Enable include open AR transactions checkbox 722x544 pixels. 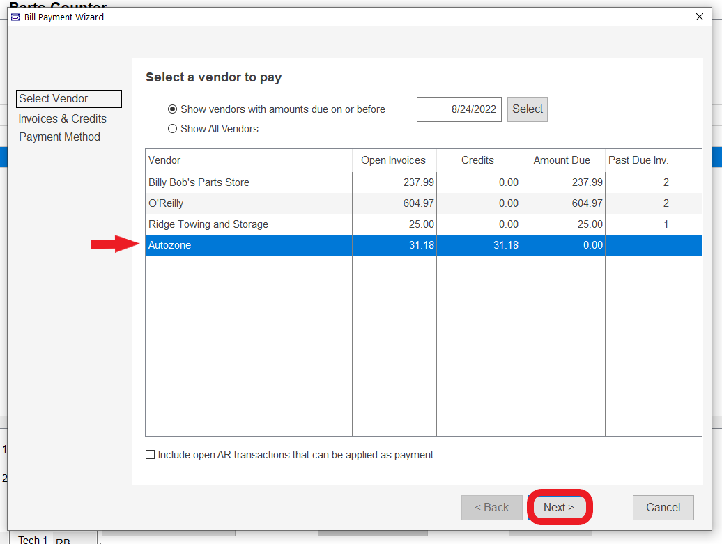(x=150, y=455)
